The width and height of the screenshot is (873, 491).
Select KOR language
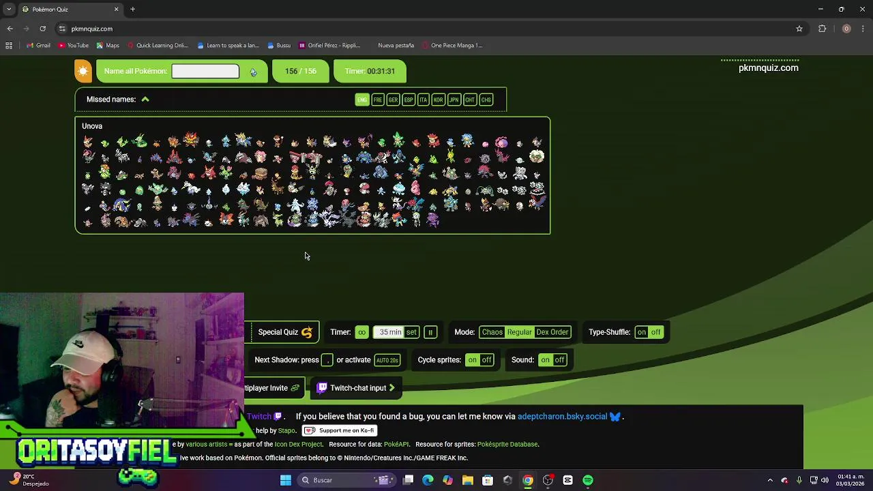pos(439,100)
